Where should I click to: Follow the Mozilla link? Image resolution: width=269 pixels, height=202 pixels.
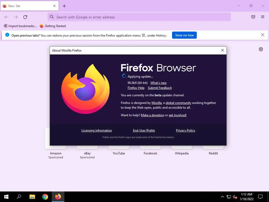[x=157, y=103]
